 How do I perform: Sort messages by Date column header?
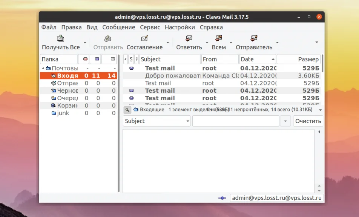point(258,59)
